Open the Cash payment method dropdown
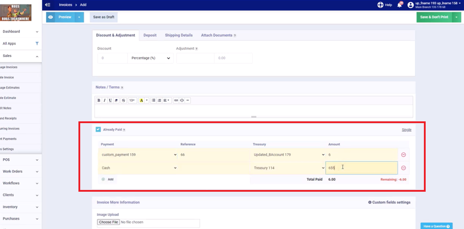 138,168
